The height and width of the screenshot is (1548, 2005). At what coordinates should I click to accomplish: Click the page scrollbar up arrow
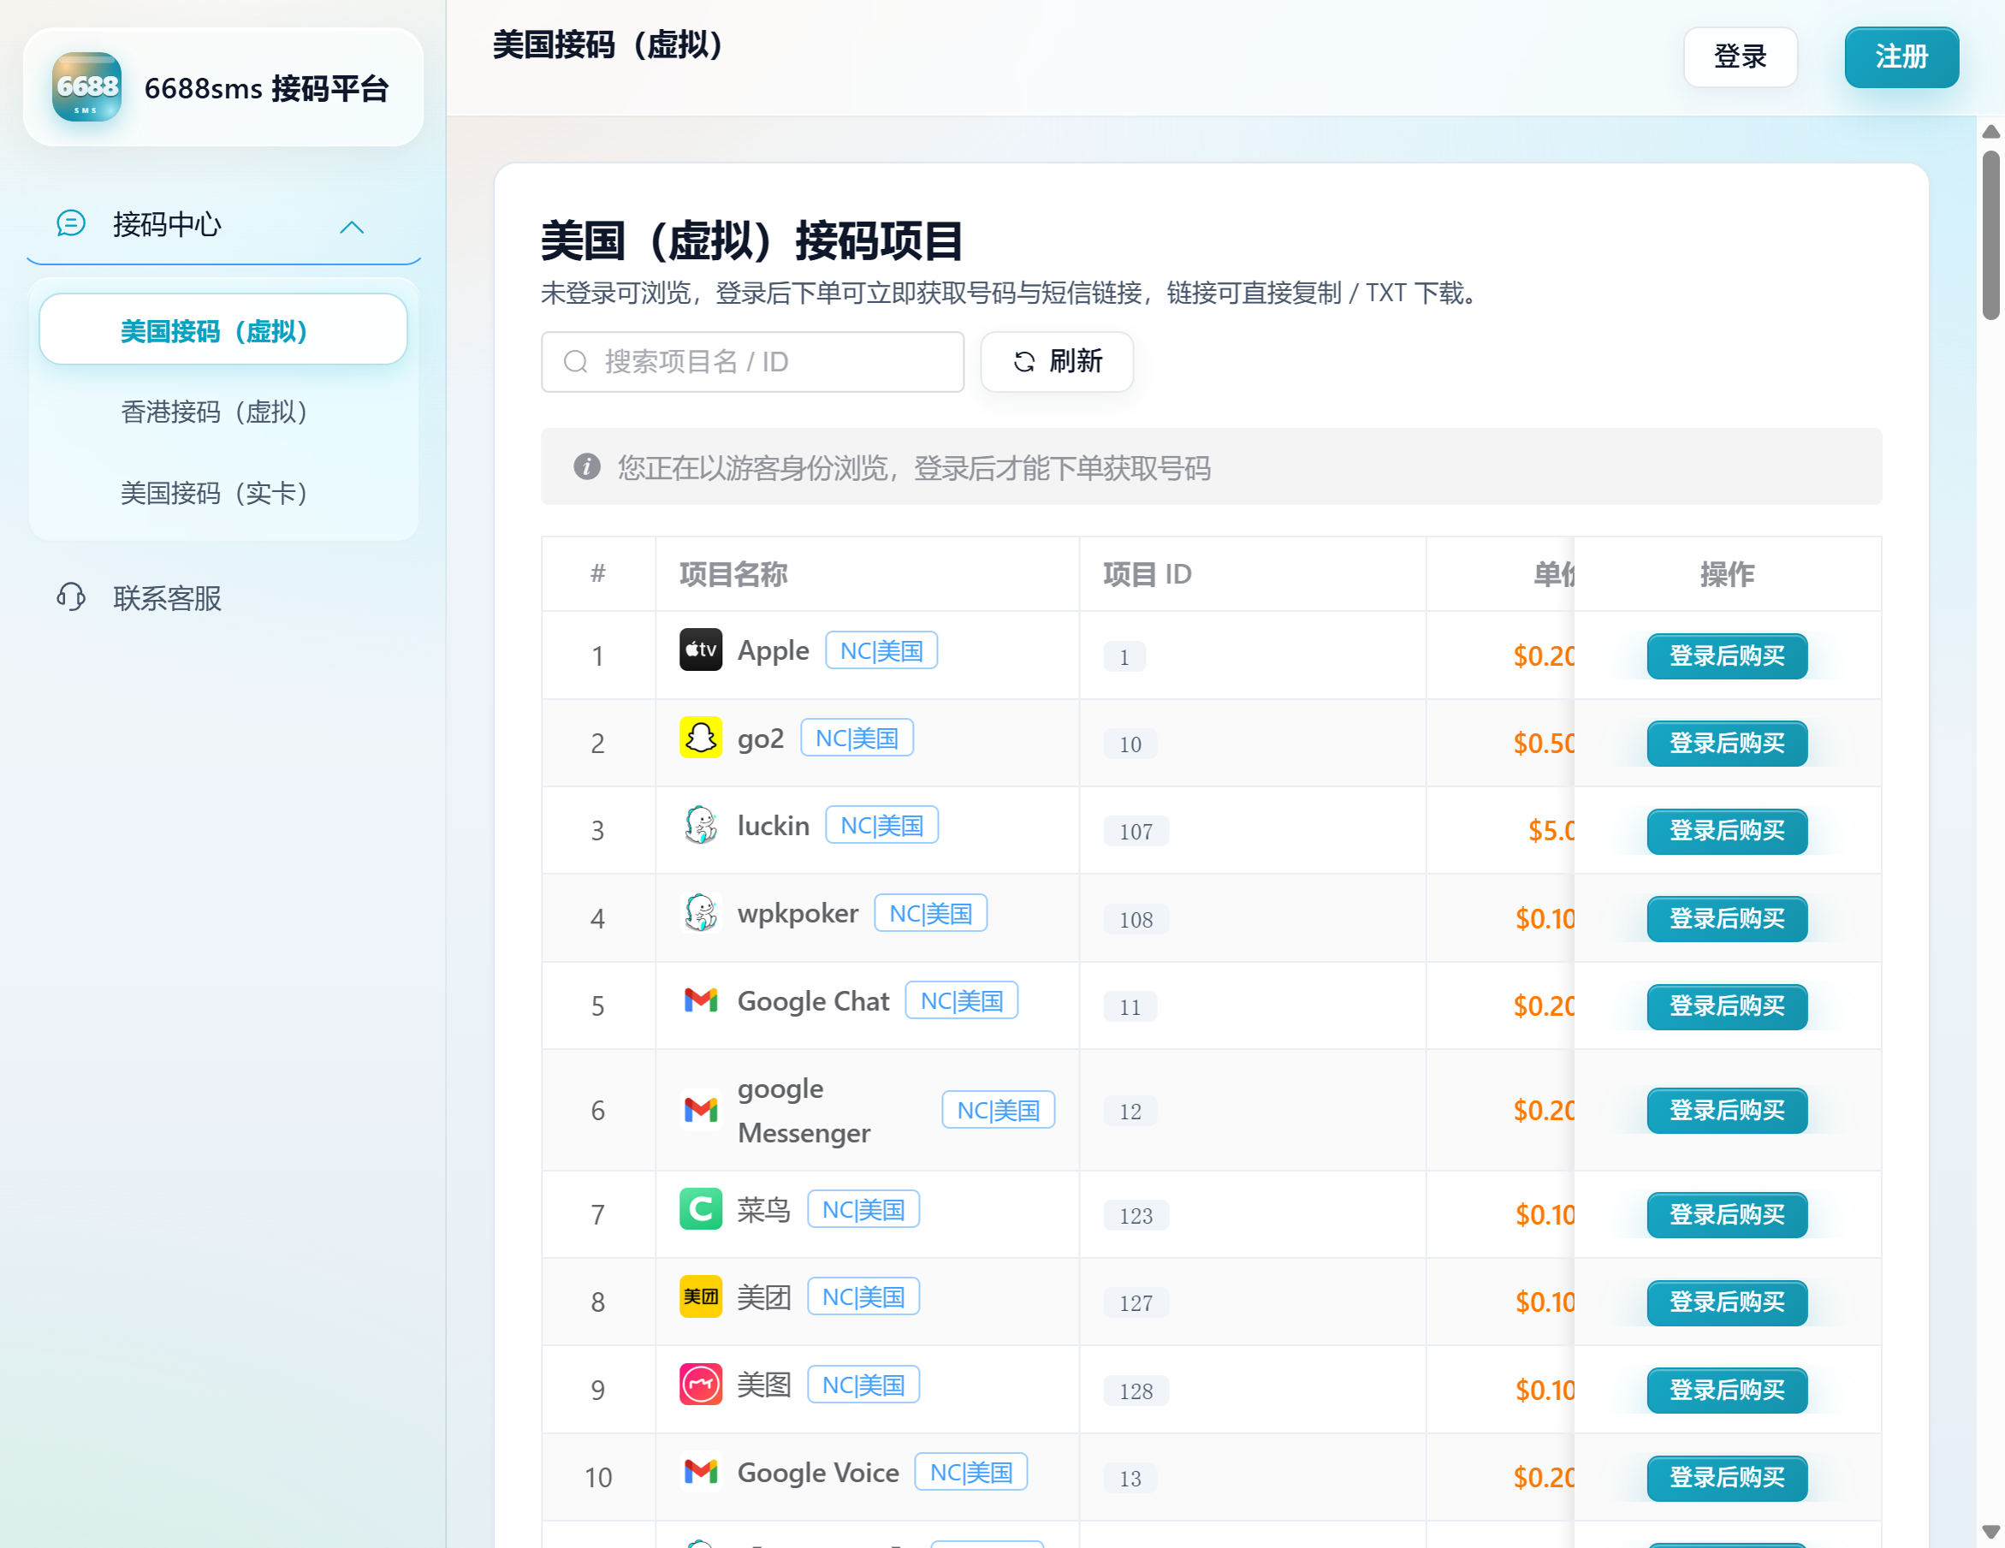1990,133
